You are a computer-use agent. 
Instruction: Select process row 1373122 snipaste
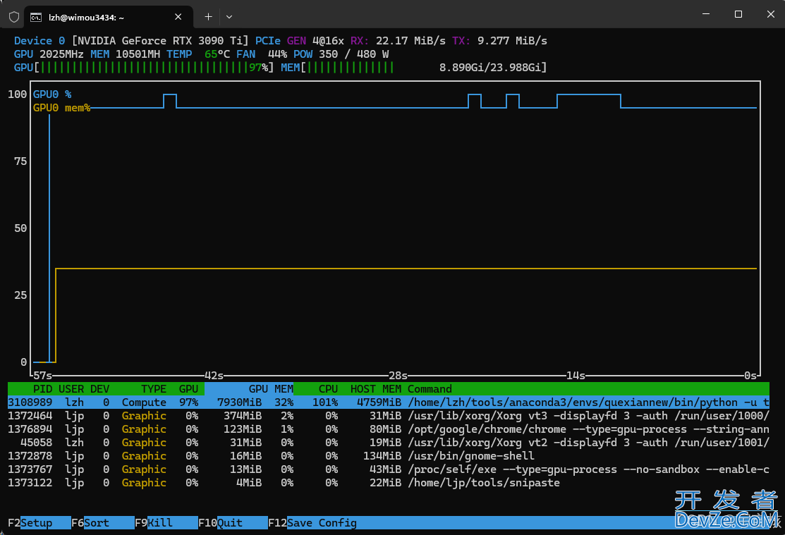tap(389, 483)
